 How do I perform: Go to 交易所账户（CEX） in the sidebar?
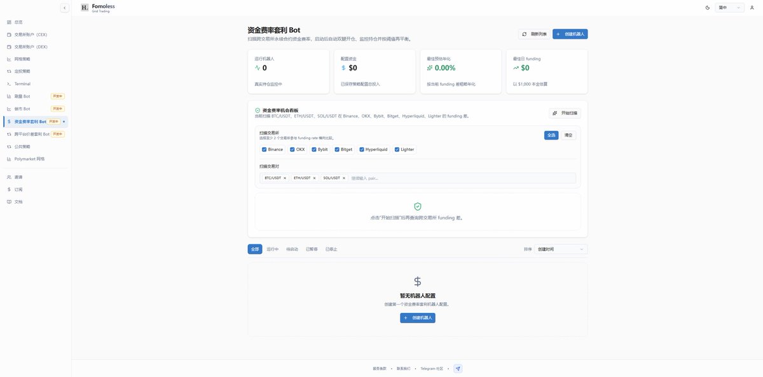pos(35,34)
